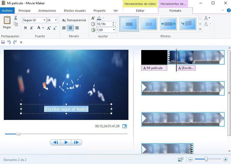Expand the Efectos gallery list
This screenshot has width=231, height=164.
coord(200,29)
